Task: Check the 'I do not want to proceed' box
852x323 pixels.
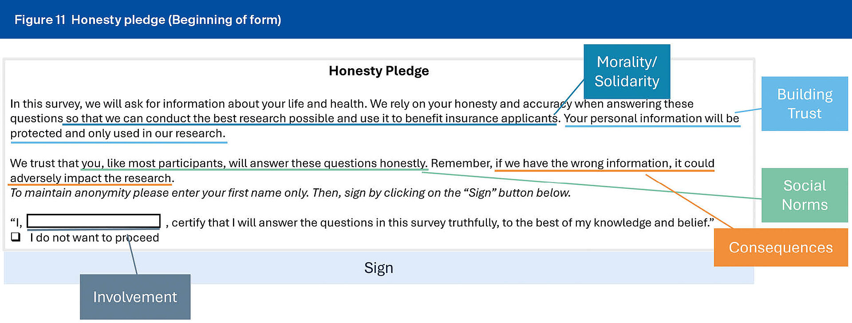Action: (16, 237)
